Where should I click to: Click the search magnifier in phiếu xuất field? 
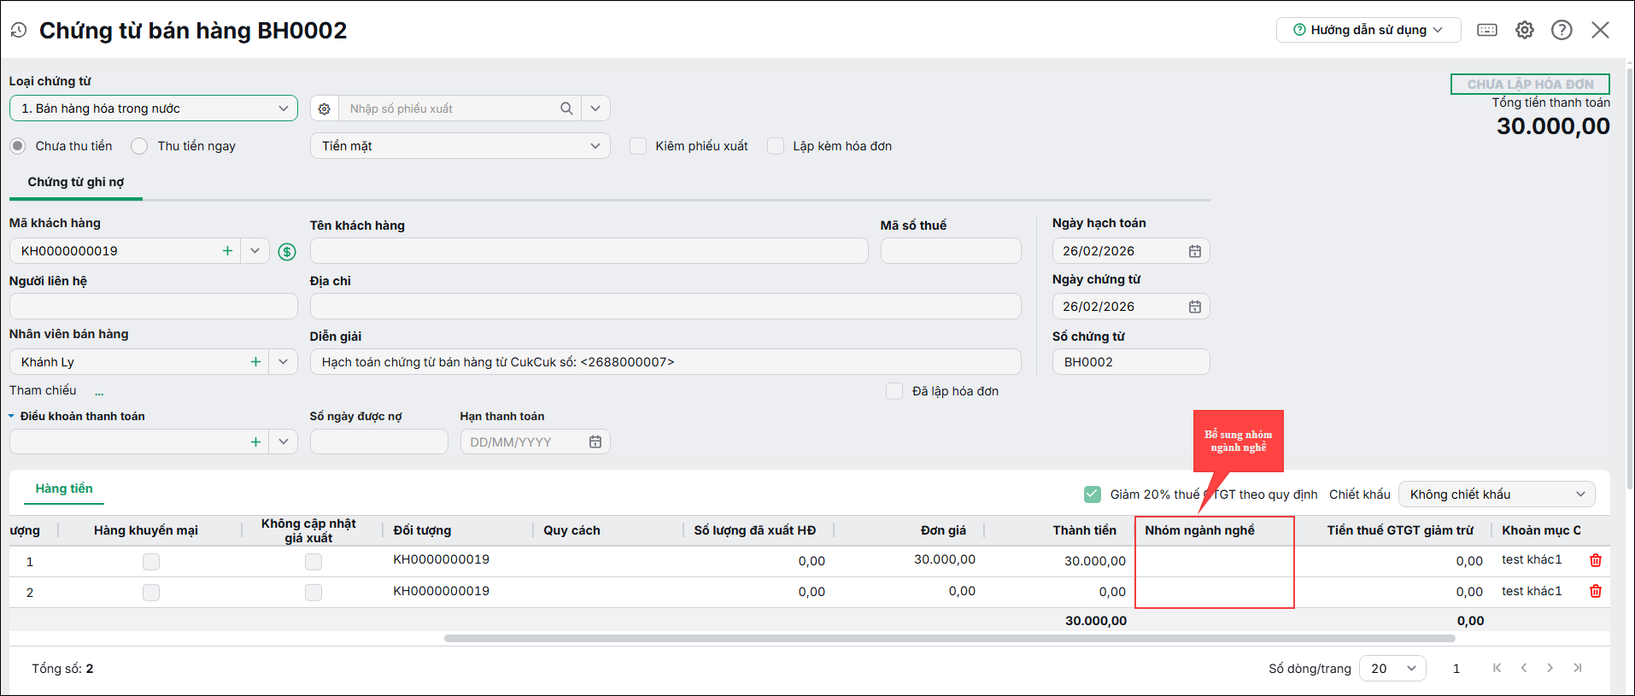pyautogui.click(x=566, y=108)
